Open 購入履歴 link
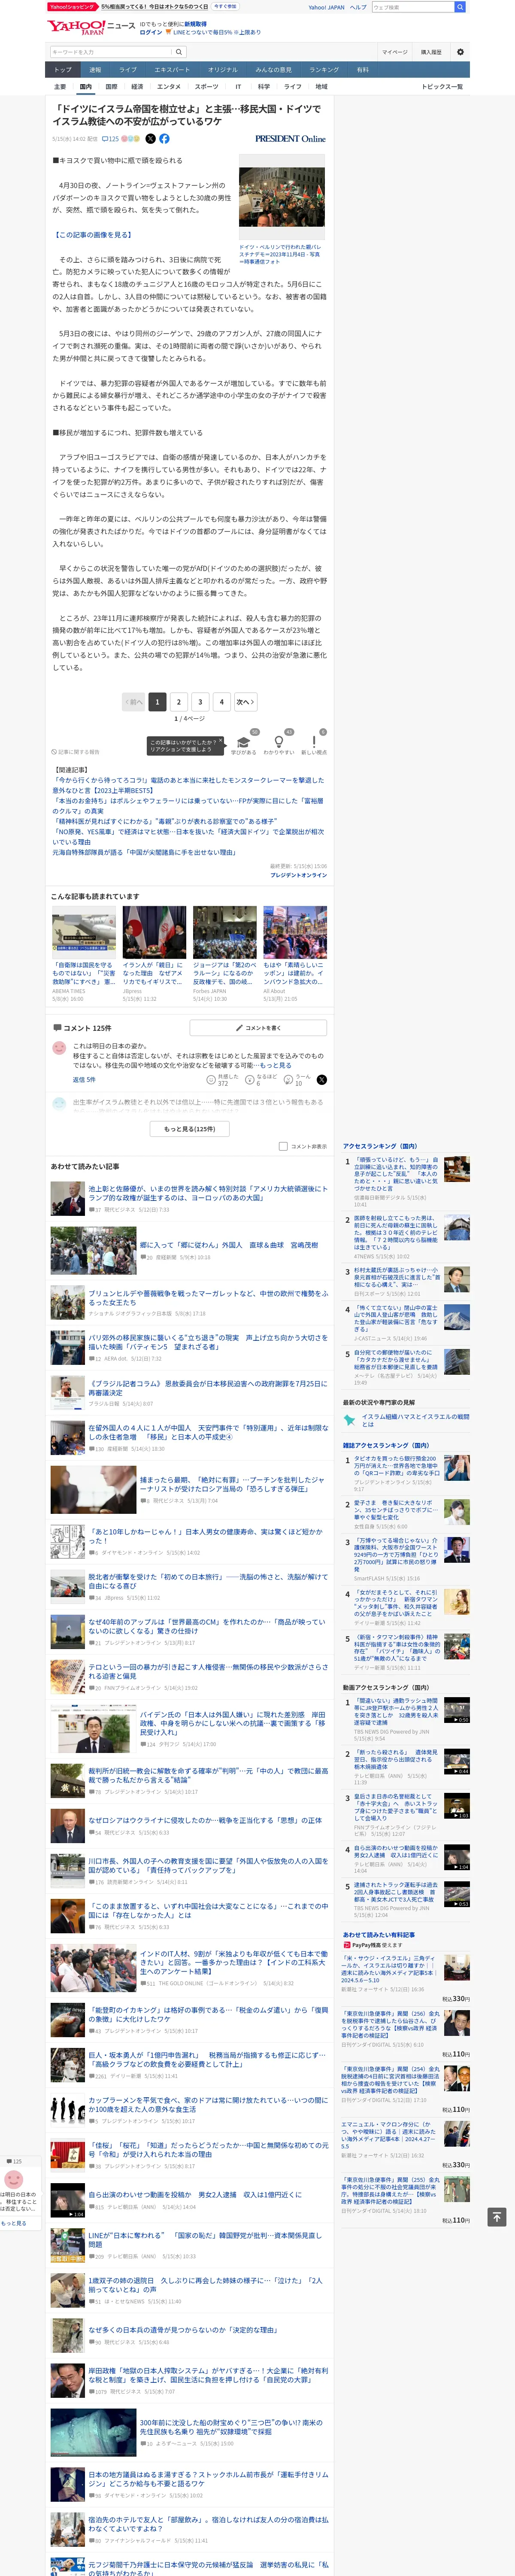The height and width of the screenshot is (2576, 515). pos(431,52)
